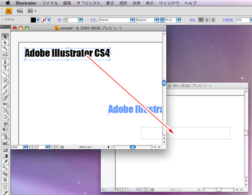Select the Scissors tool
This screenshot has width=252, height=195.
[5, 104]
